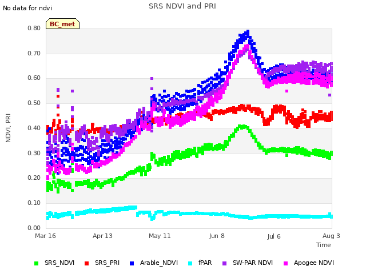Click the magenta Apogee NDVI legend swatch
The image size is (366, 274).
pyautogui.click(x=285, y=263)
